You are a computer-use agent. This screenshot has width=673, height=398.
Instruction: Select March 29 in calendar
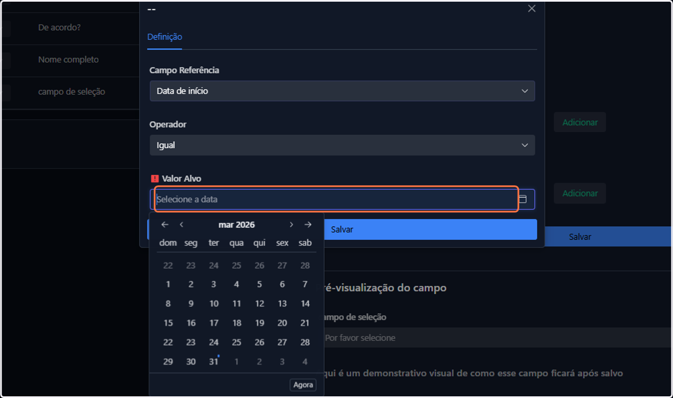tap(168, 362)
